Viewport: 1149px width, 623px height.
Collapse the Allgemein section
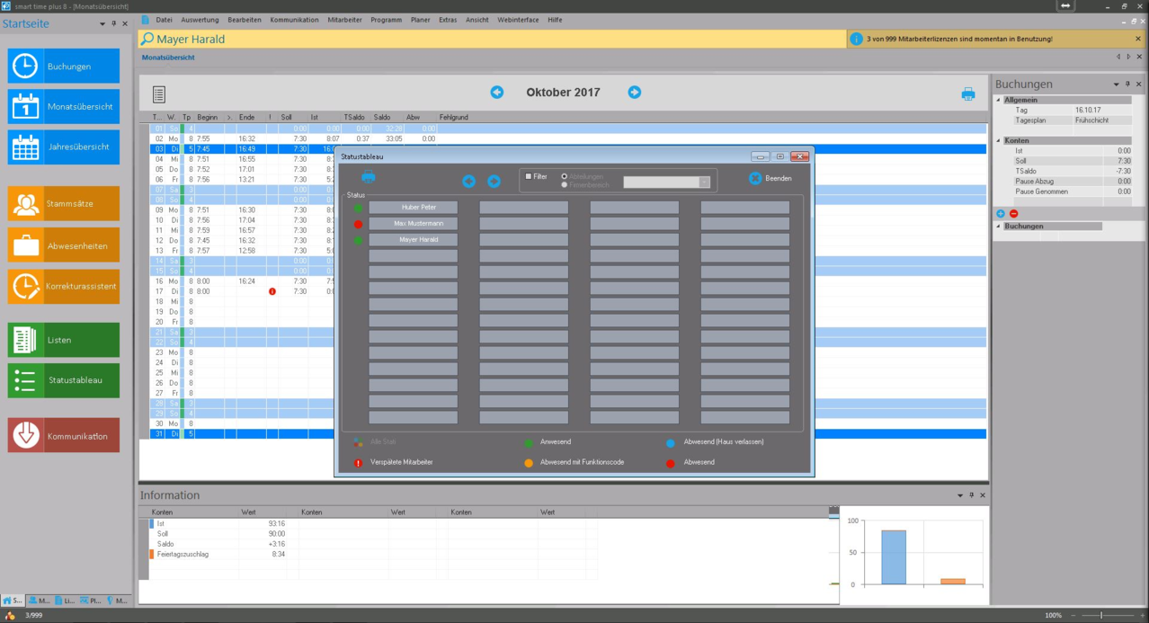(998, 100)
